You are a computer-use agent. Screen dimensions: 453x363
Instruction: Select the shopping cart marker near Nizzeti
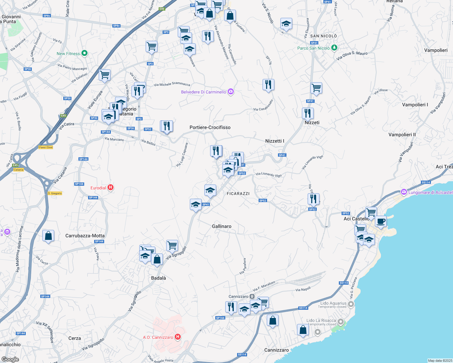click(x=316, y=88)
